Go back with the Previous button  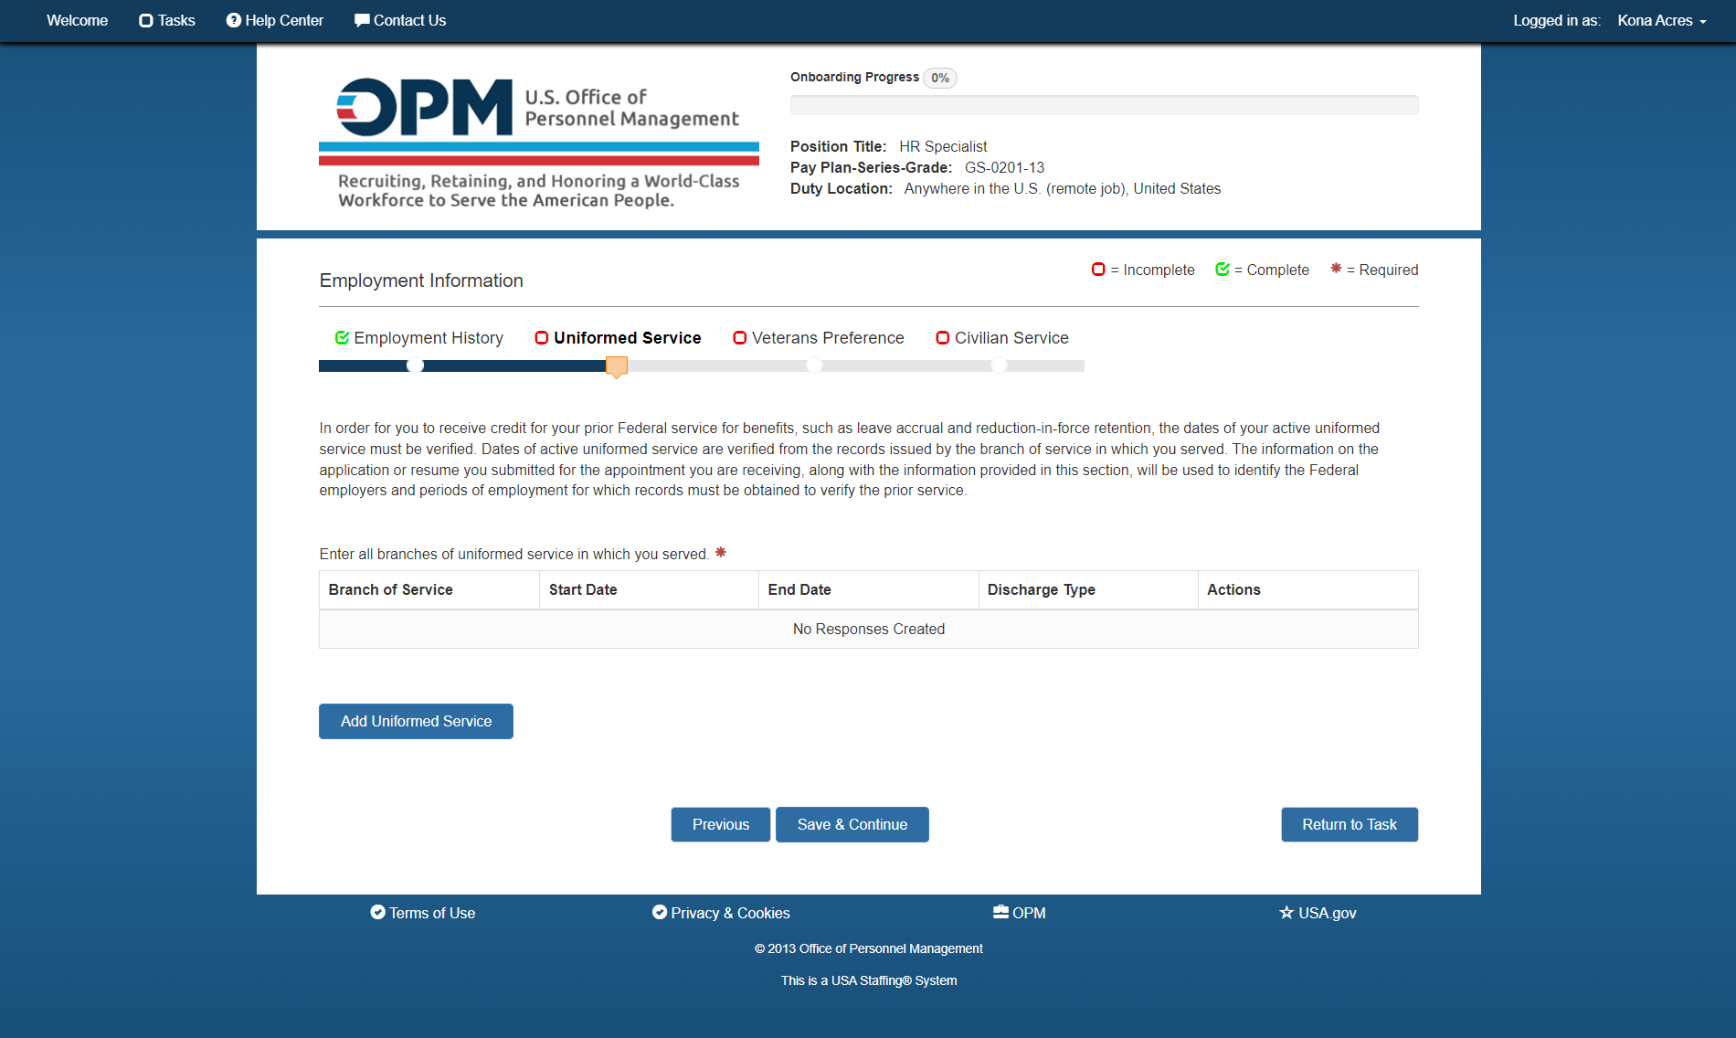(x=721, y=824)
